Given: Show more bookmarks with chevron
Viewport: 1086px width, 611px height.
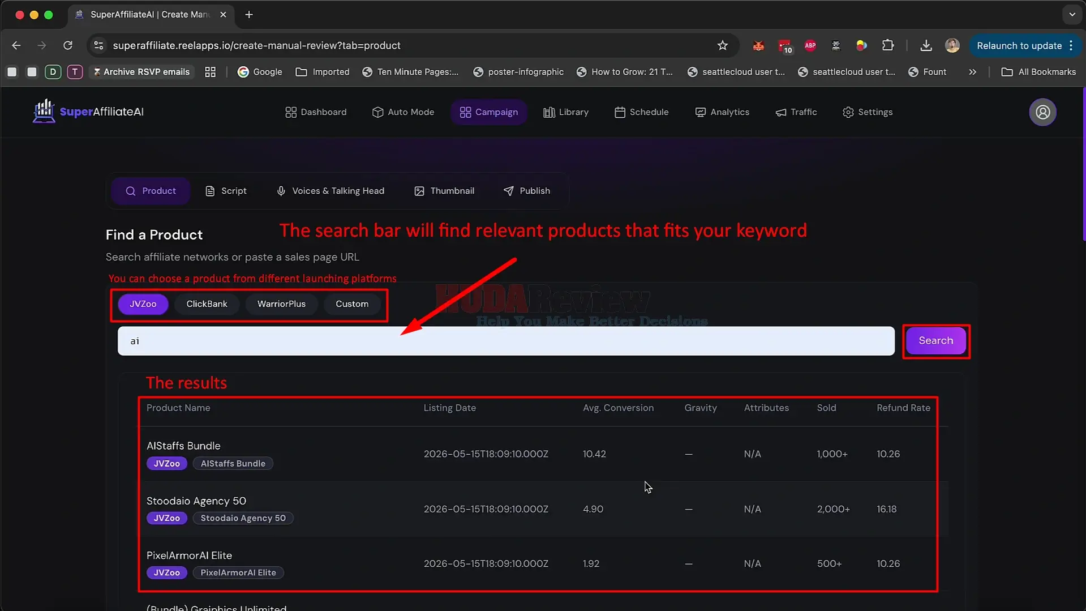Looking at the screenshot, I should click(x=972, y=72).
